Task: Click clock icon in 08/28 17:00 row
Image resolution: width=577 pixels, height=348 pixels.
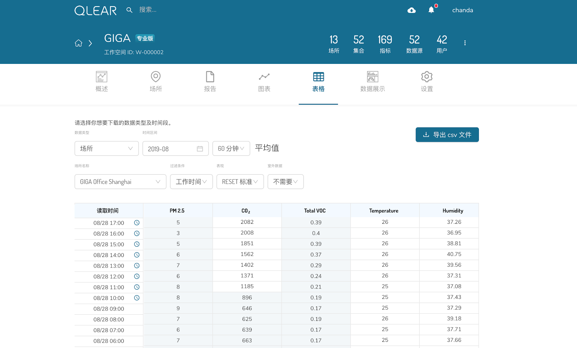Action: tap(137, 223)
